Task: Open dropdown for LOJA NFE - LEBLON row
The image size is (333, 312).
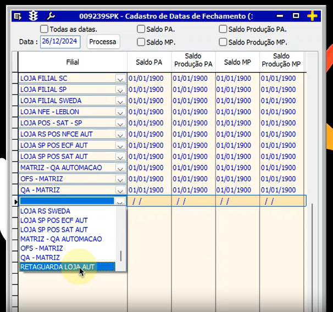Action: click(120, 112)
